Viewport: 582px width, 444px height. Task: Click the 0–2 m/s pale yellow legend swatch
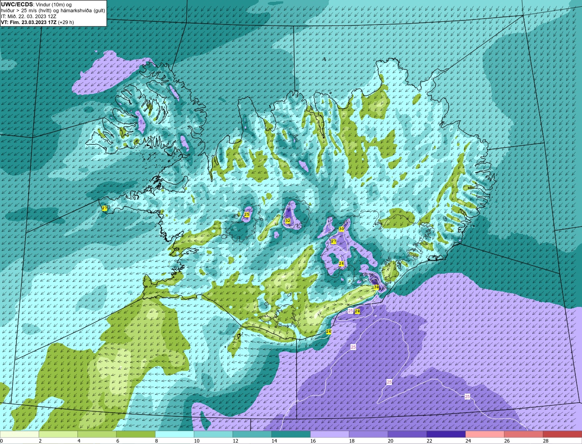pos(20,434)
